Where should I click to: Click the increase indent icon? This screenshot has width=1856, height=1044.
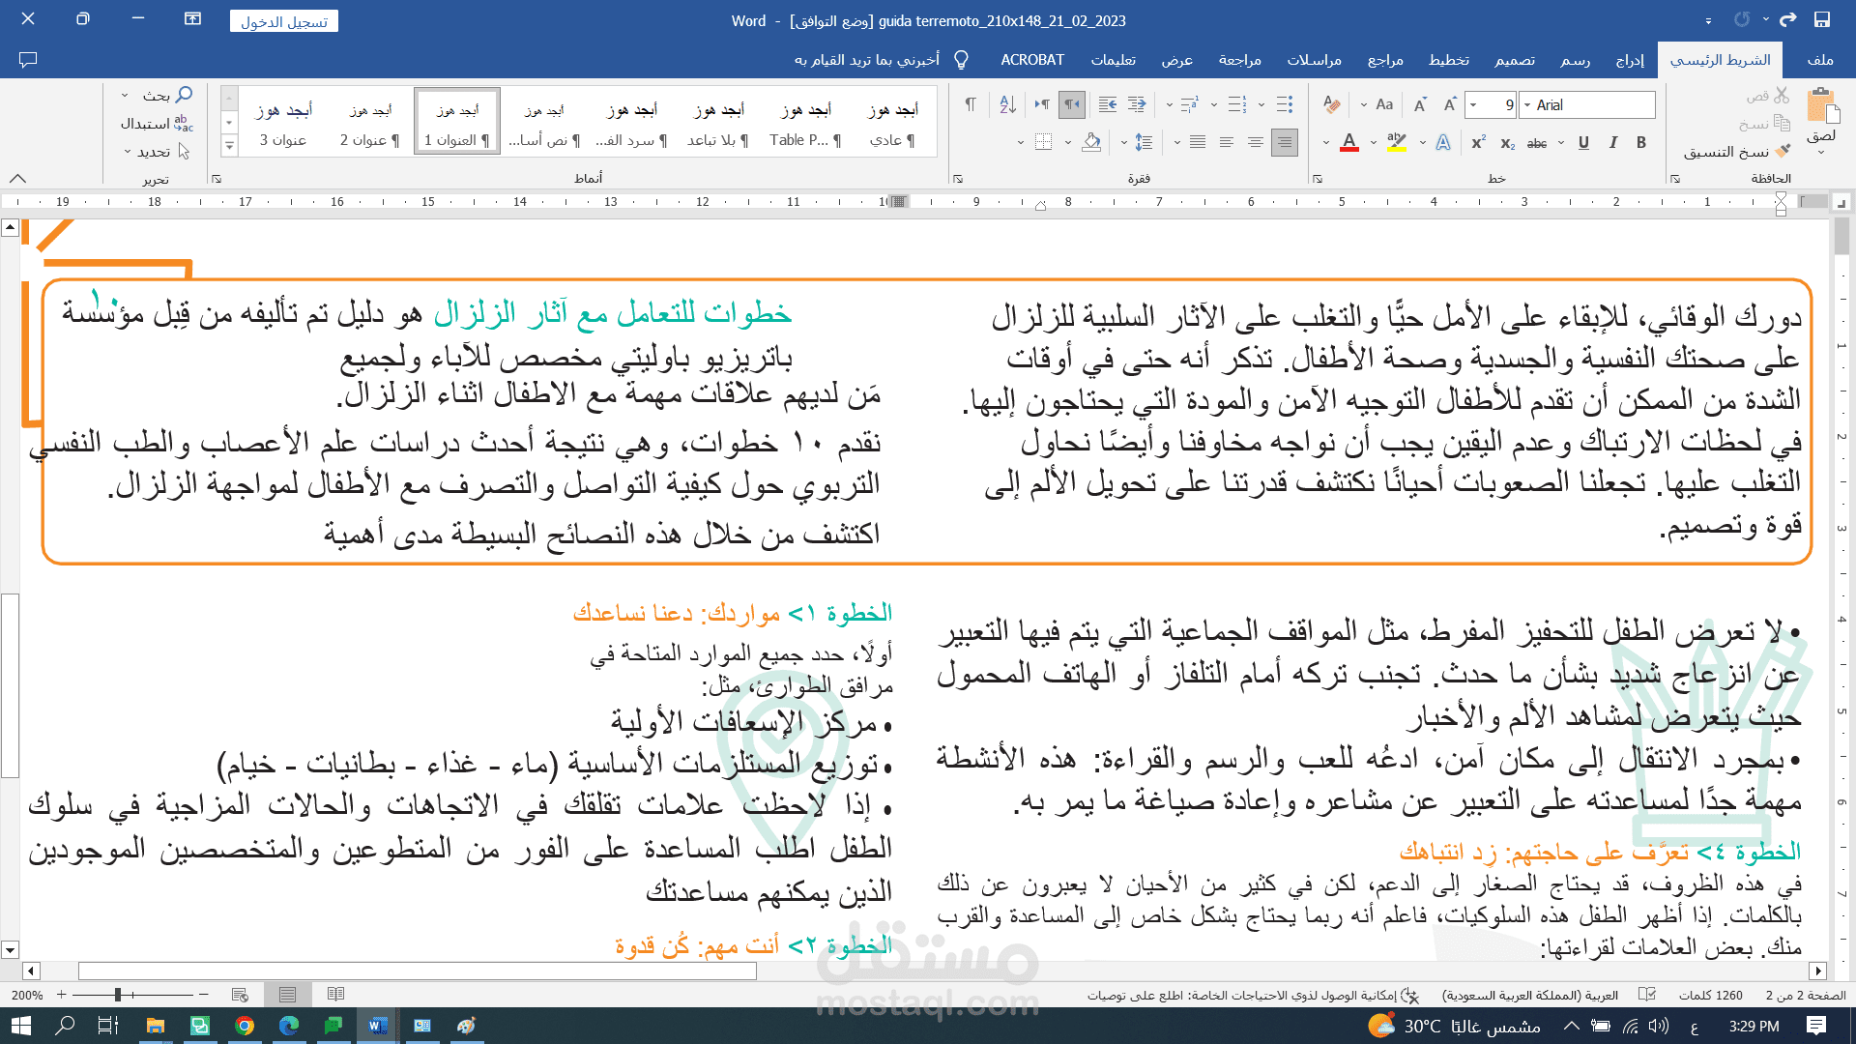click(1108, 104)
